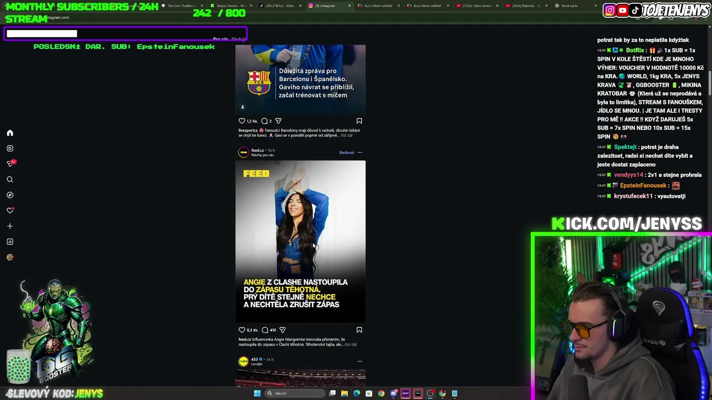The height and width of the screenshot is (400, 712).
Task: Follow feed.cz via Sledovat link
Action: [x=347, y=152]
